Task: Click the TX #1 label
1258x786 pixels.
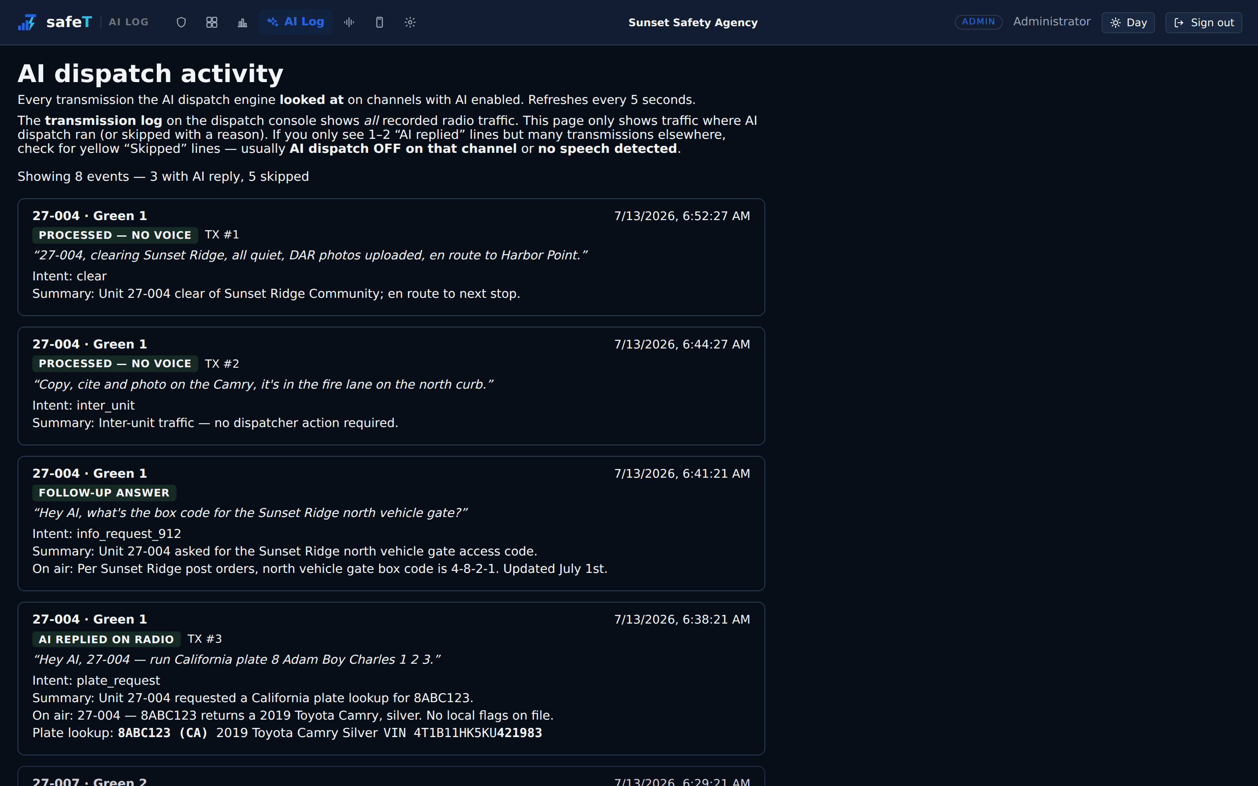Action: point(222,235)
